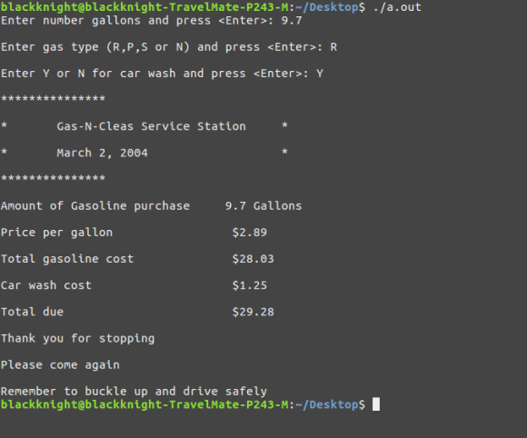Click the terminal cursor block at the prompt
527x438 pixels.
376,404
